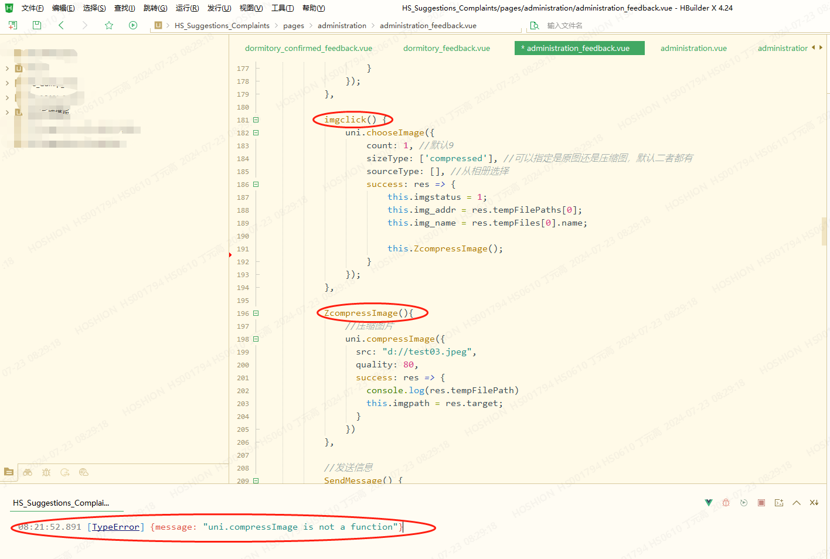
Task: Open a new terminal with the terminal-plus icon
Action: tap(779, 503)
